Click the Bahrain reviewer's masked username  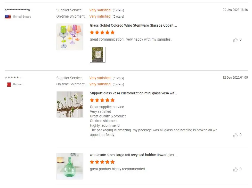(x=13, y=78)
